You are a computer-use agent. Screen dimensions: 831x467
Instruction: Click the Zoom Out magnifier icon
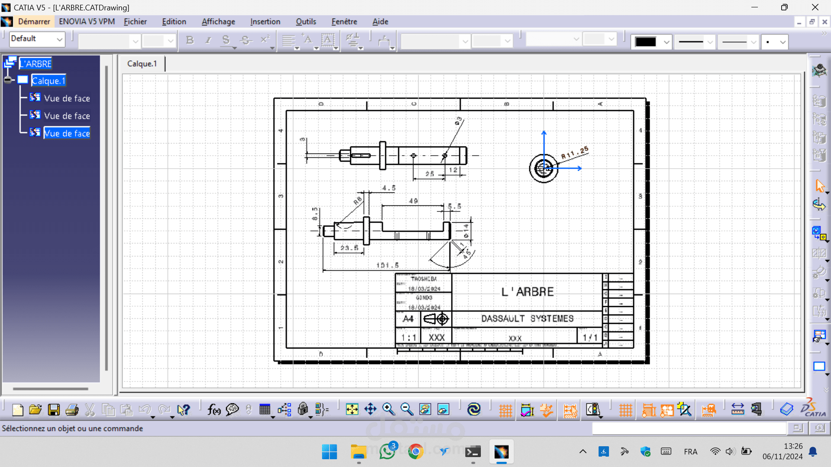(x=406, y=409)
